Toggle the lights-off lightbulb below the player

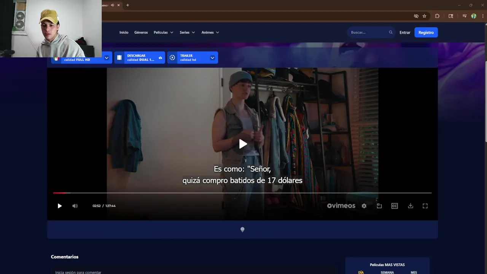pos(242,229)
